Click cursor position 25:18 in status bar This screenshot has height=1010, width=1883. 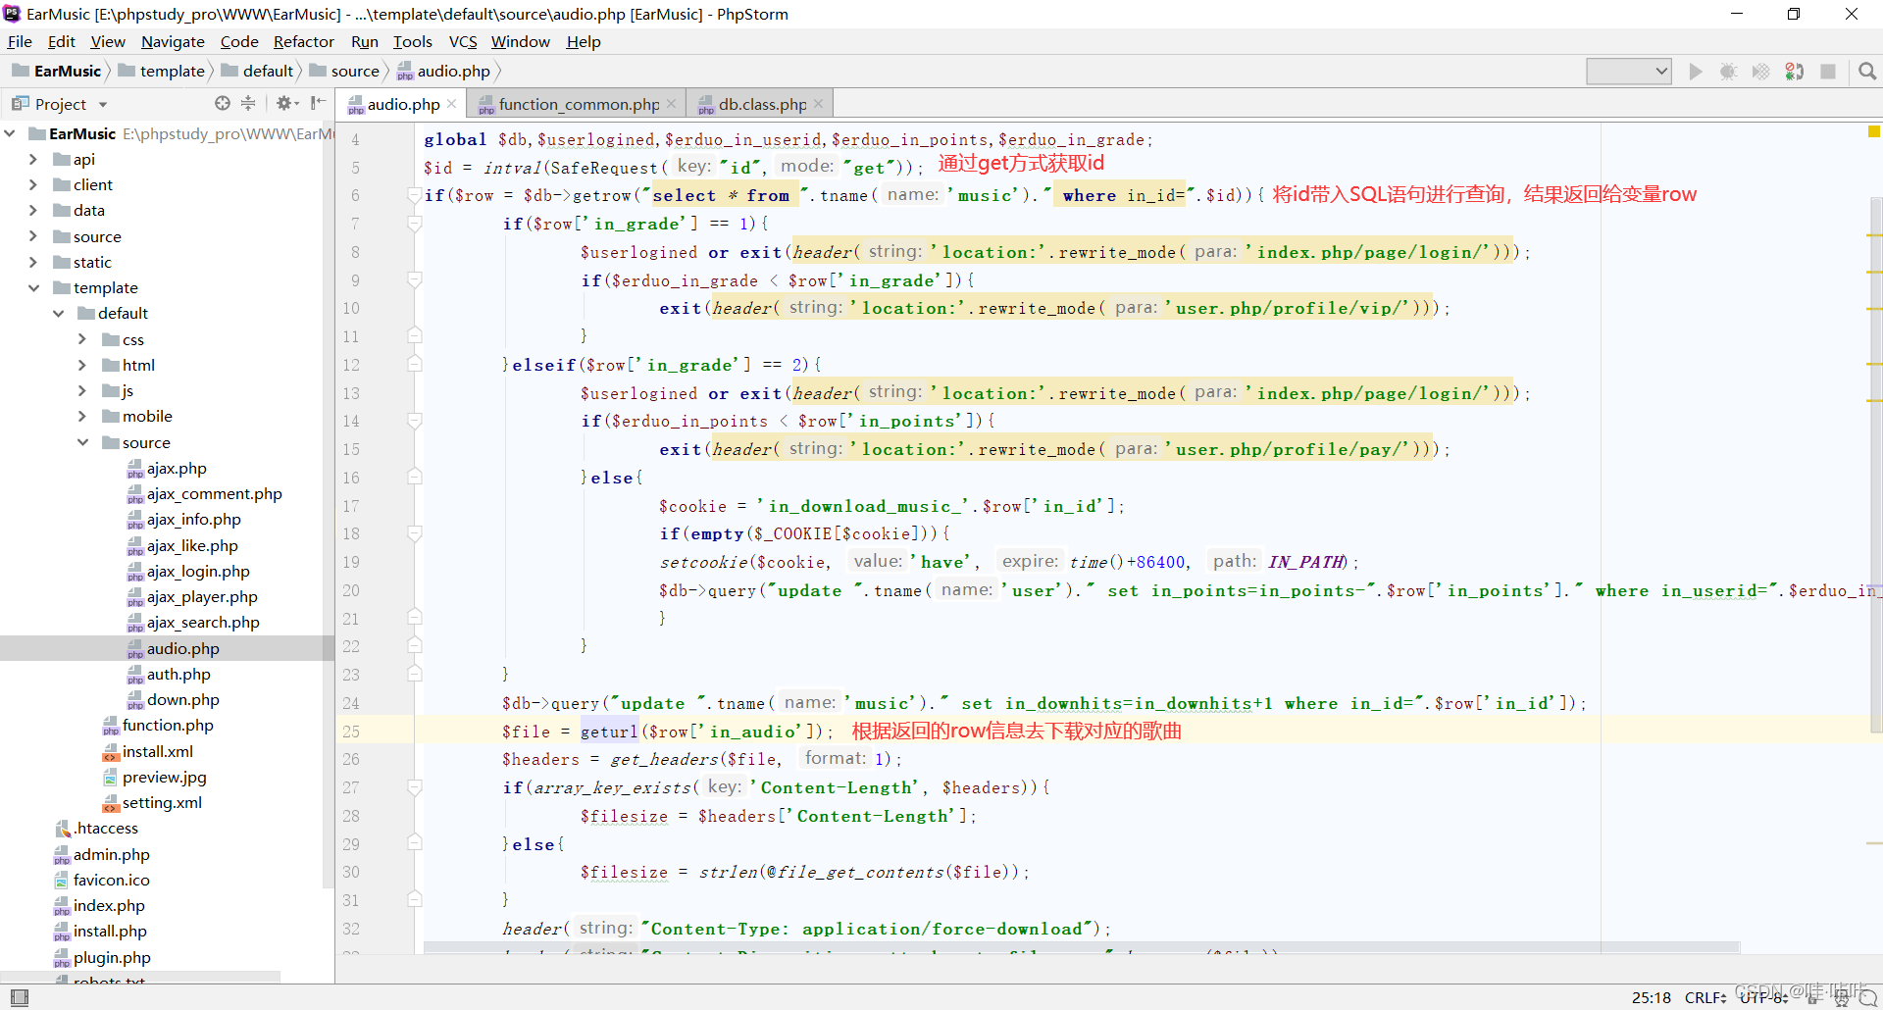1651,997
